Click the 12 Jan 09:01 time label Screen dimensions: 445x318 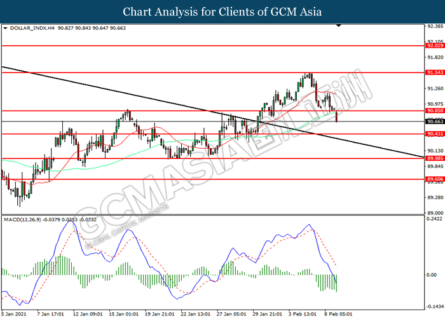[x=88, y=314]
